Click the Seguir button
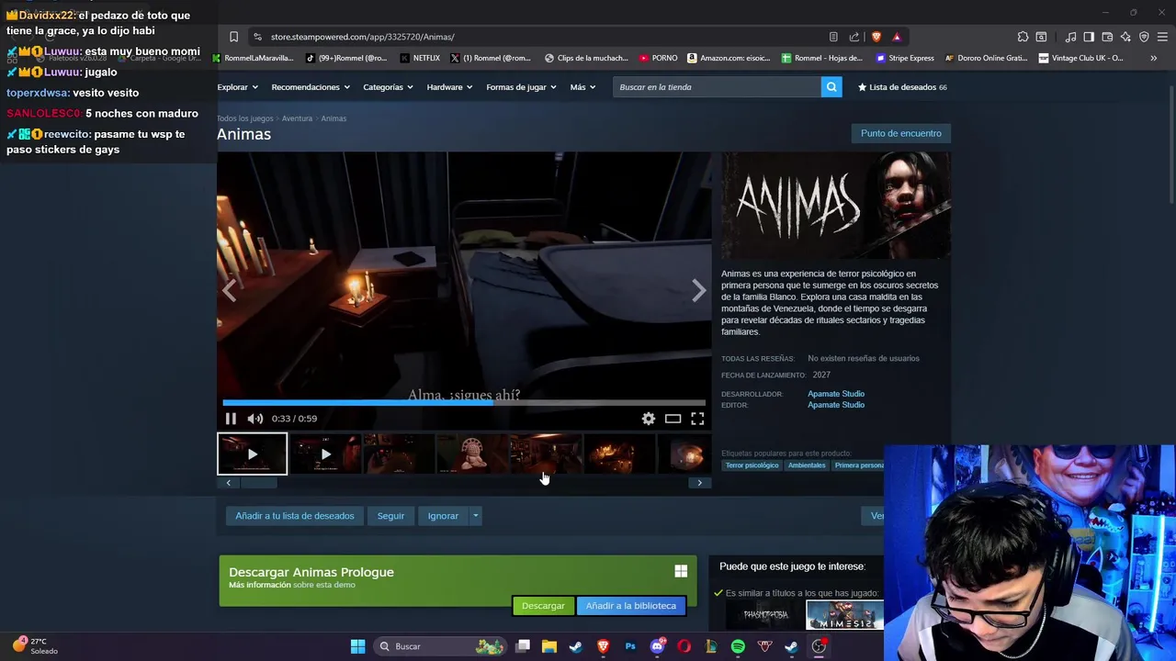 tap(390, 516)
